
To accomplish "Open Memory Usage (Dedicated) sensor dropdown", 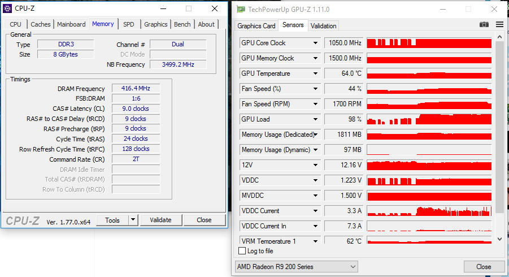I will pyautogui.click(x=315, y=135).
